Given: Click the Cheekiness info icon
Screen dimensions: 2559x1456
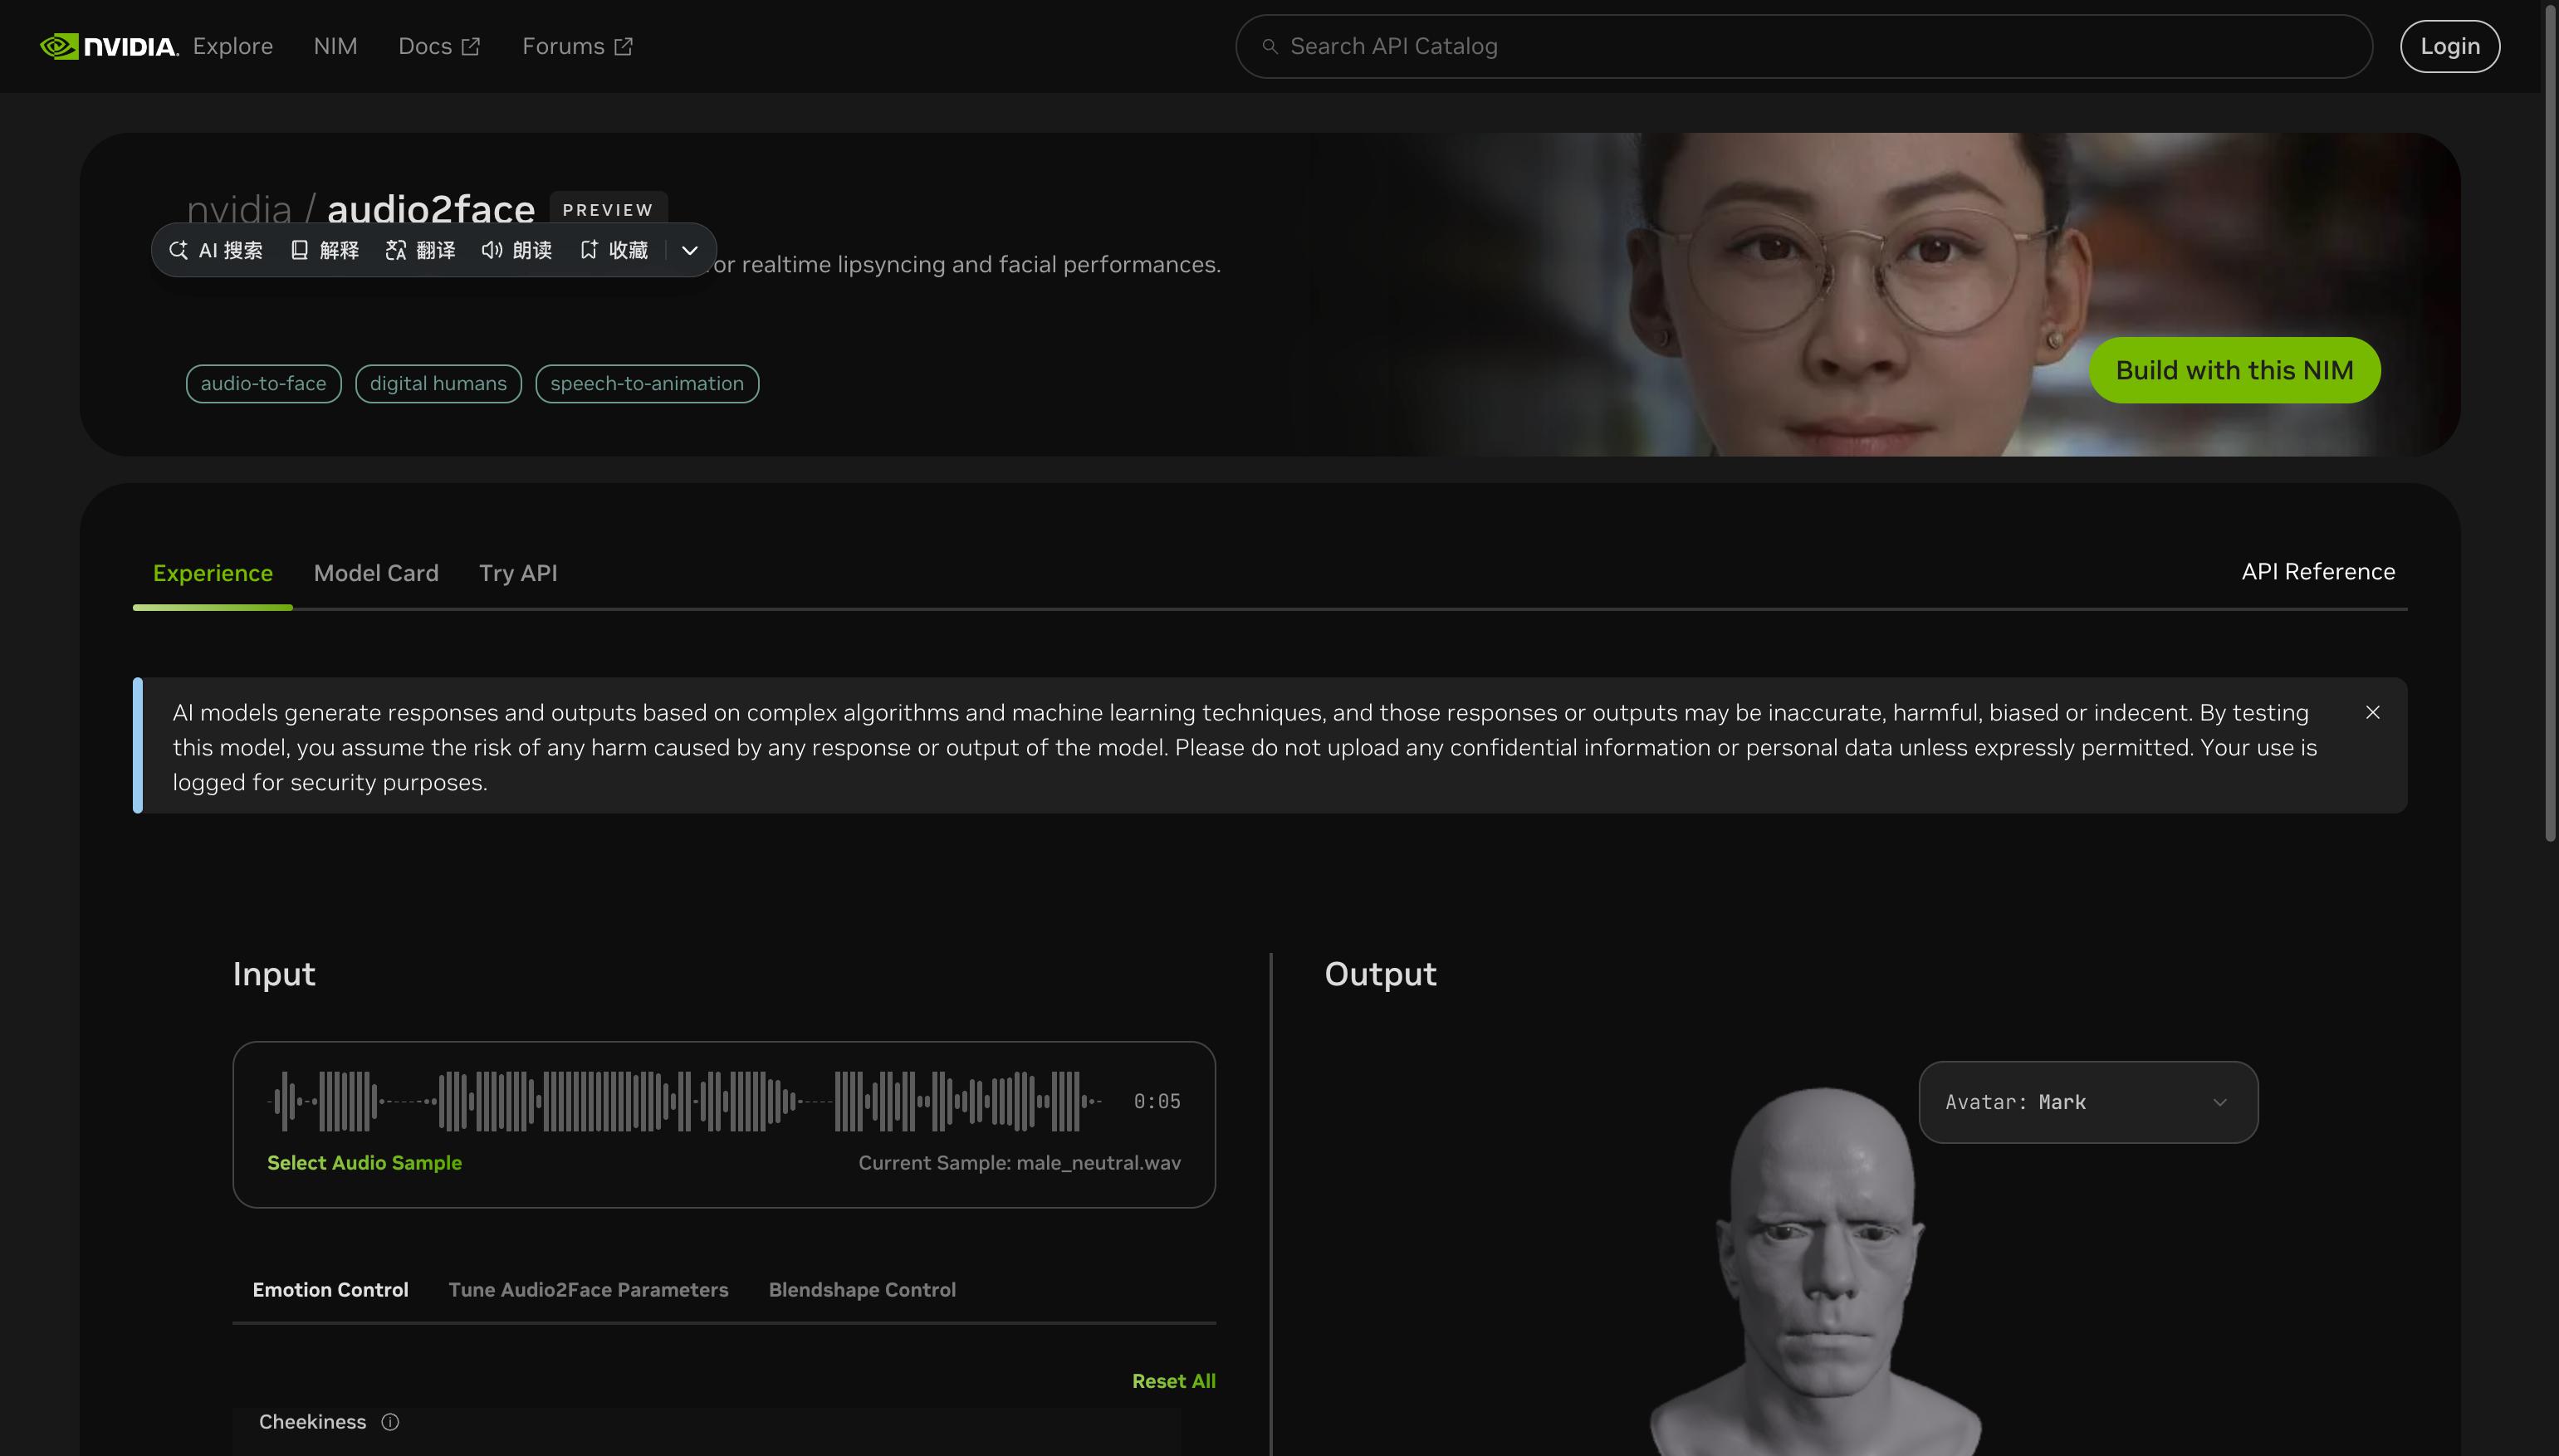Looking at the screenshot, I should coord(390,1422).
